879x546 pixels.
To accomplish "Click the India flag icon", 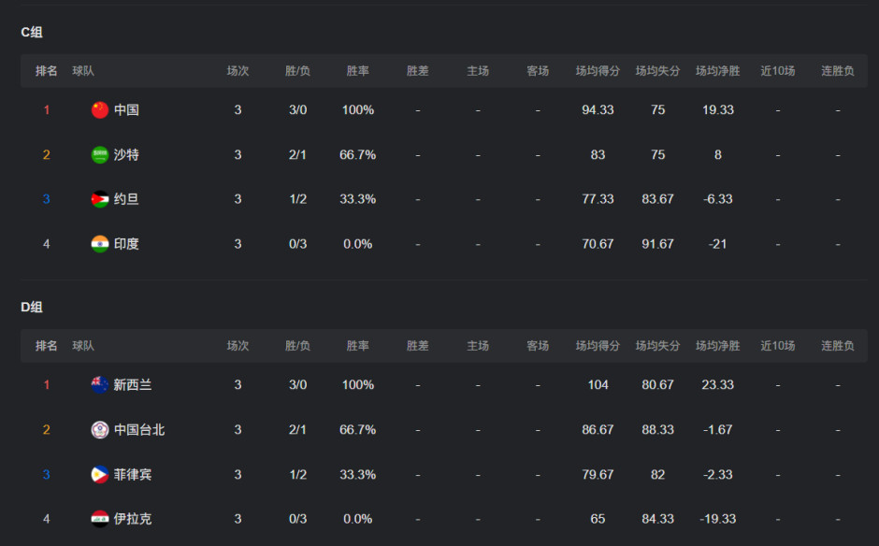I will [x=100, y=244].
